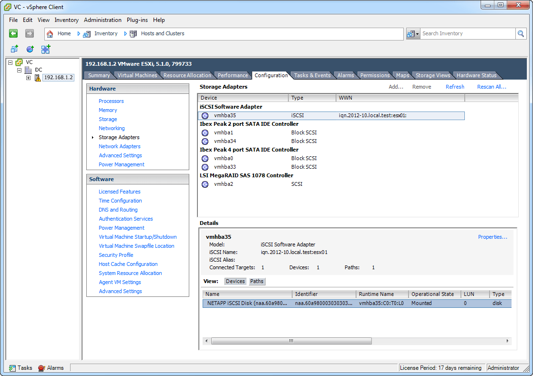Click the left scroll arrow in Details
This screenshot has height=376, width=533.
(206, 341)
